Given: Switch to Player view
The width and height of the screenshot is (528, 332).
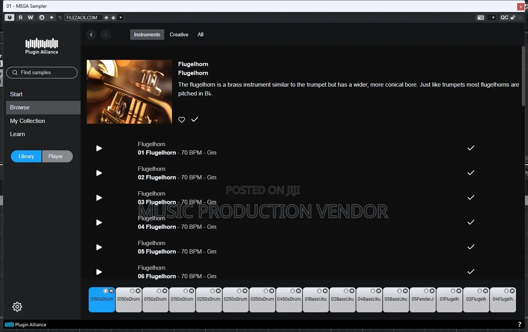Looking at the screenshot, I should click(57, 156).
